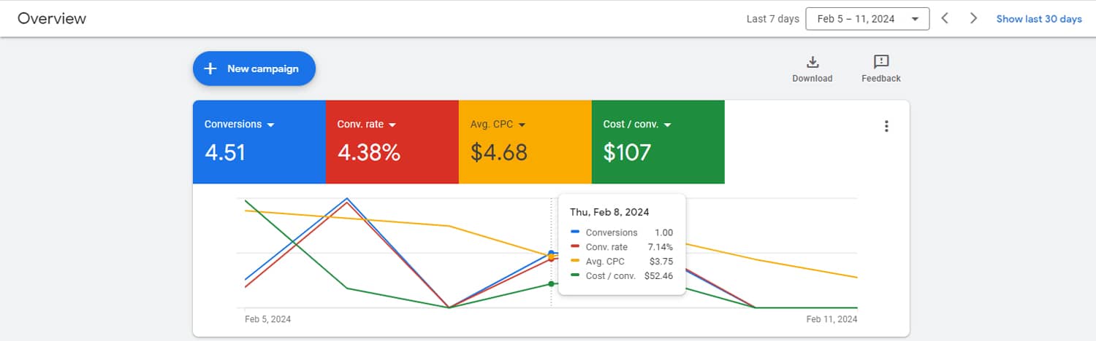Go to next date range arrow
Image resolution: width=1096 pixels, height=341 pixels.
(973, 18)
